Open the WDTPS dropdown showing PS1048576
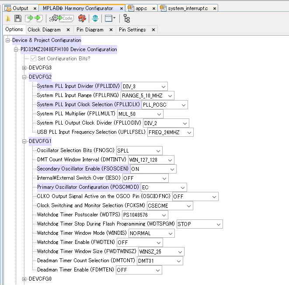 point(145,215)
